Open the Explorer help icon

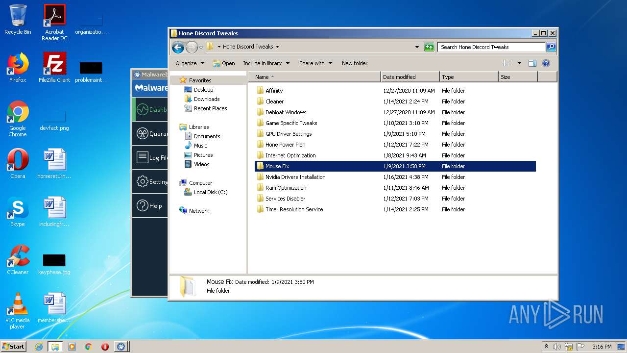pos(546,63)
